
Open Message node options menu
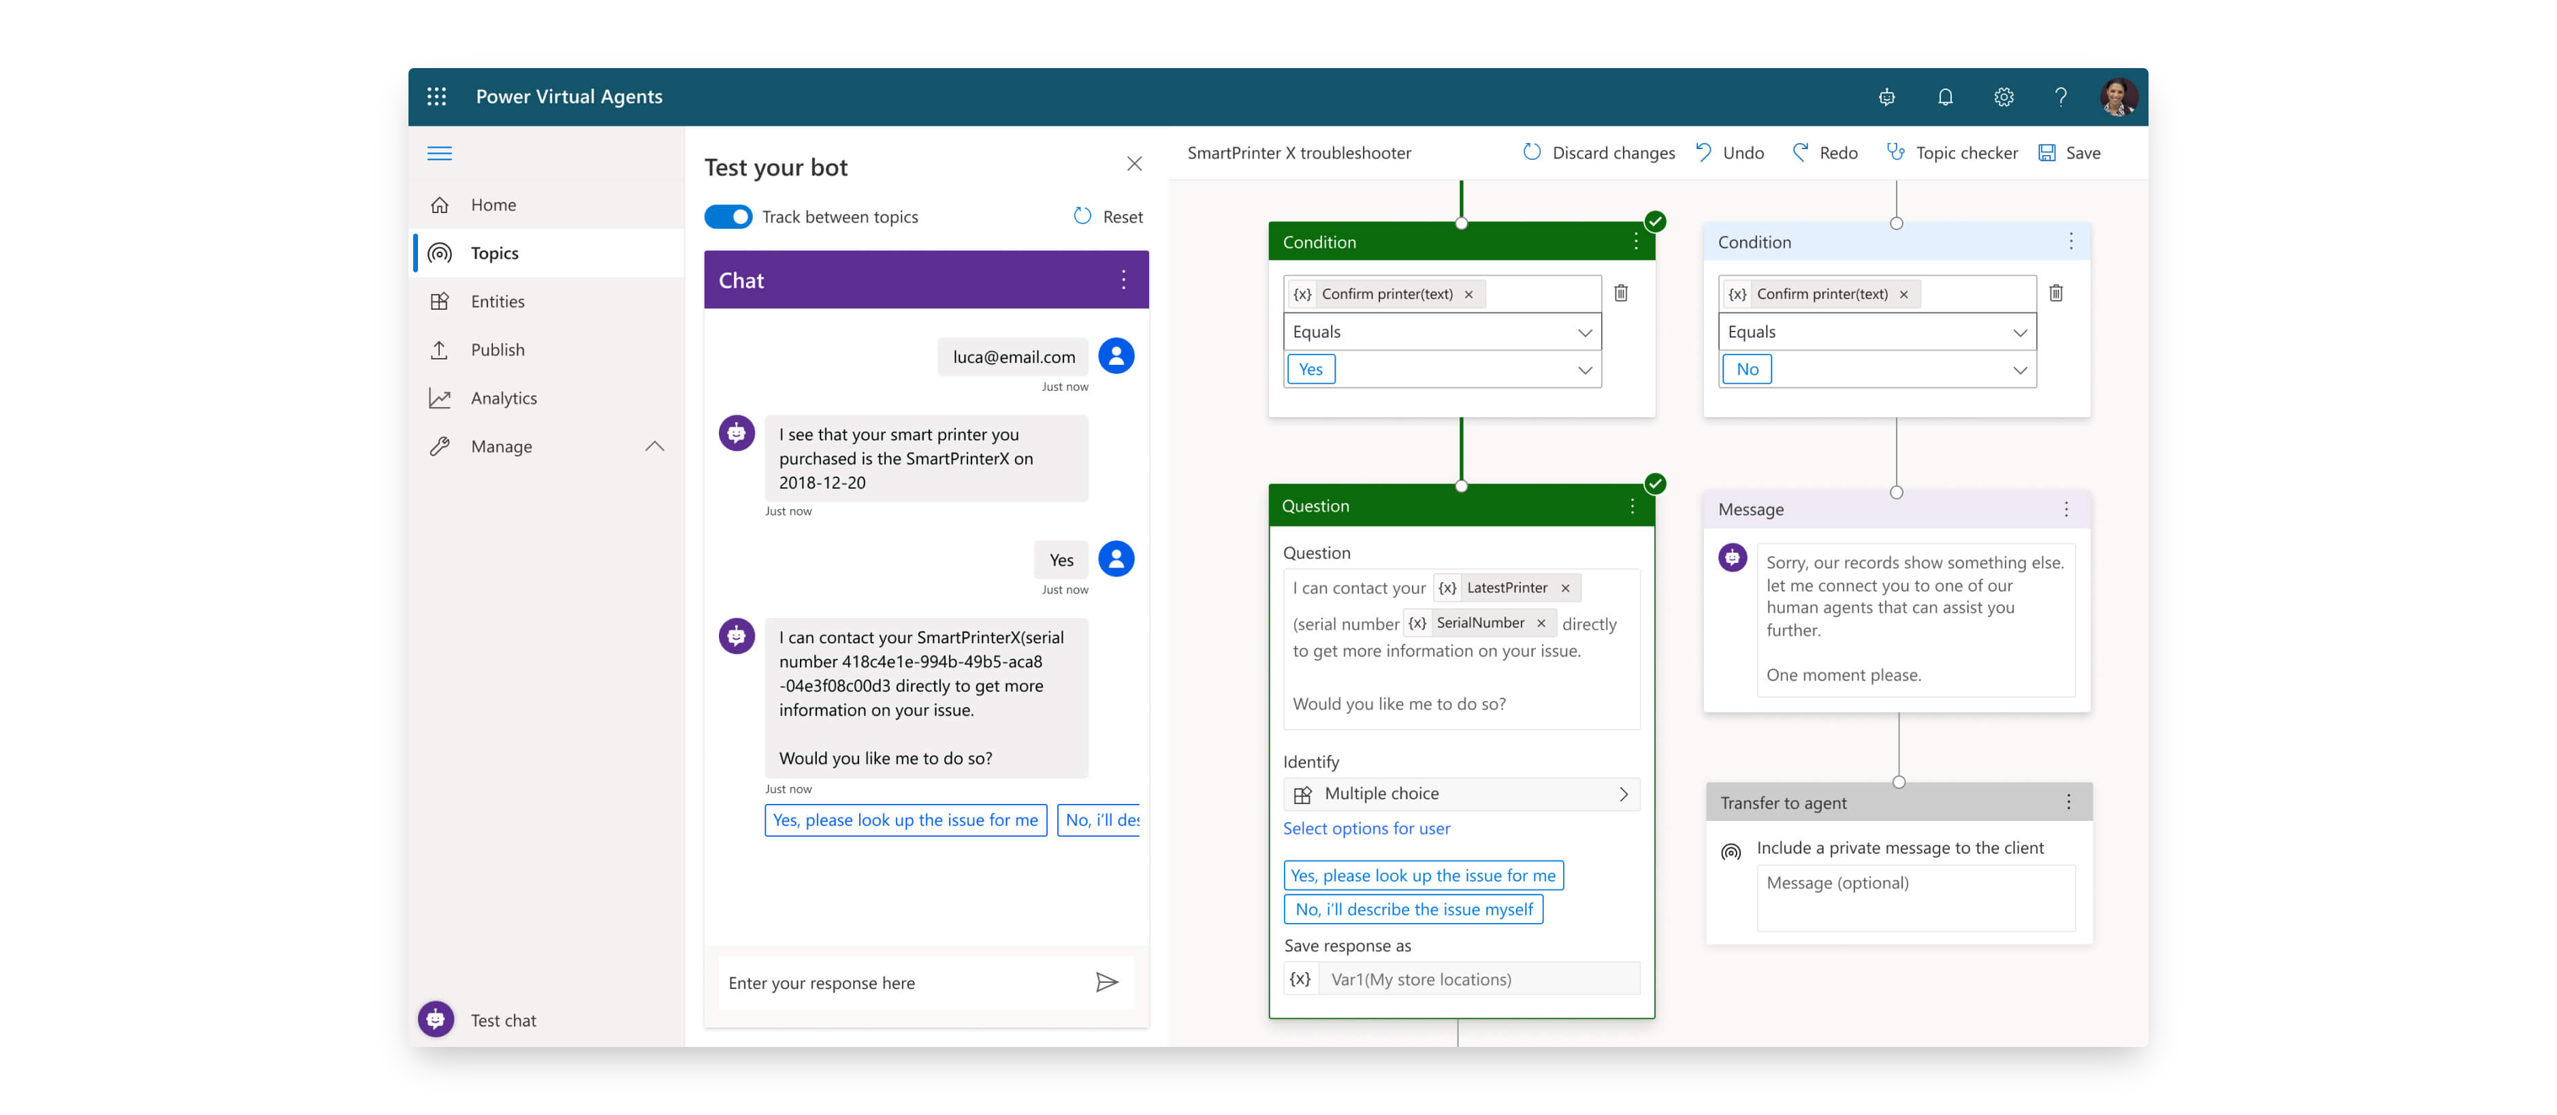click(2065, 509)
